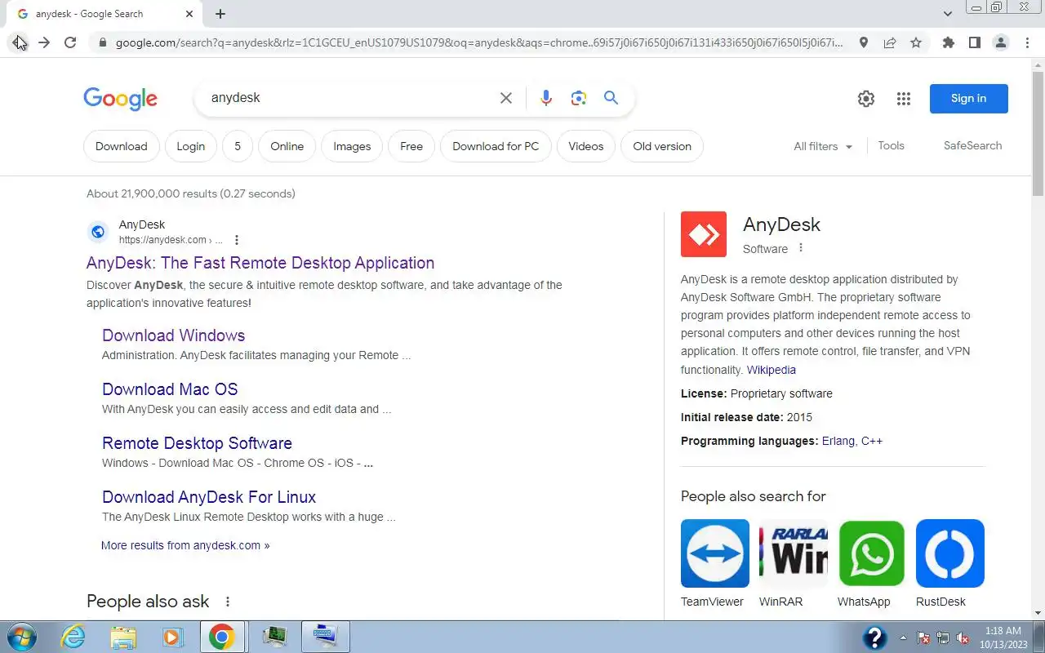This screenshot has width=1045, height=653.
Task: Click the Erlang programming language link
Action: pyautogui.click(x=838, y=441)
